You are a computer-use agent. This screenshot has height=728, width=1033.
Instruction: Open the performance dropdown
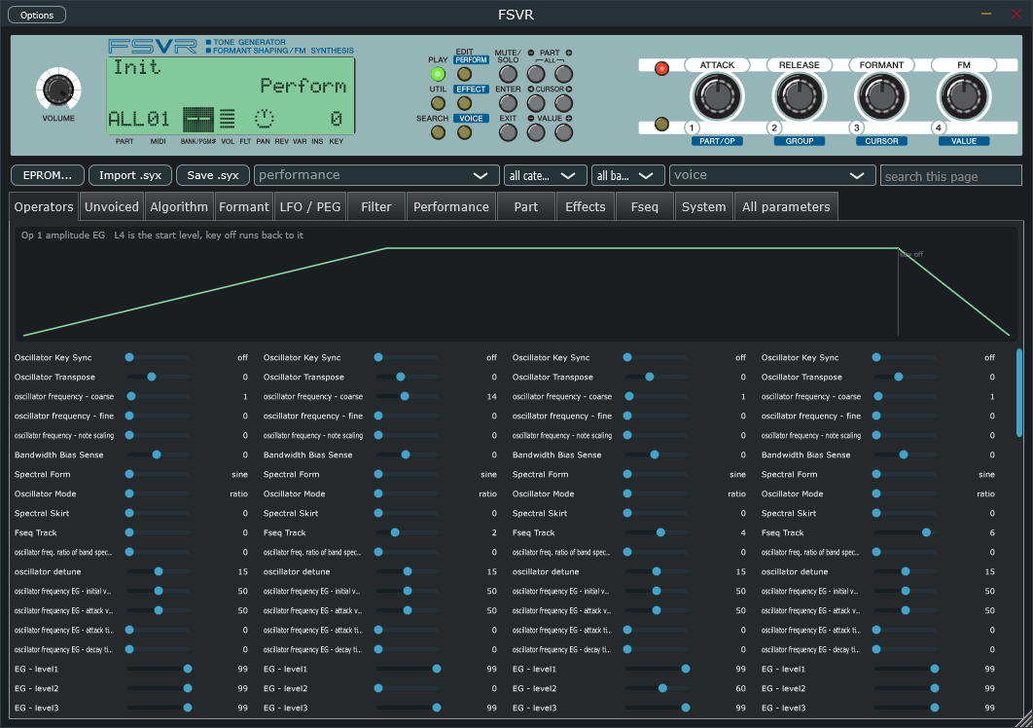pos(374,175)
